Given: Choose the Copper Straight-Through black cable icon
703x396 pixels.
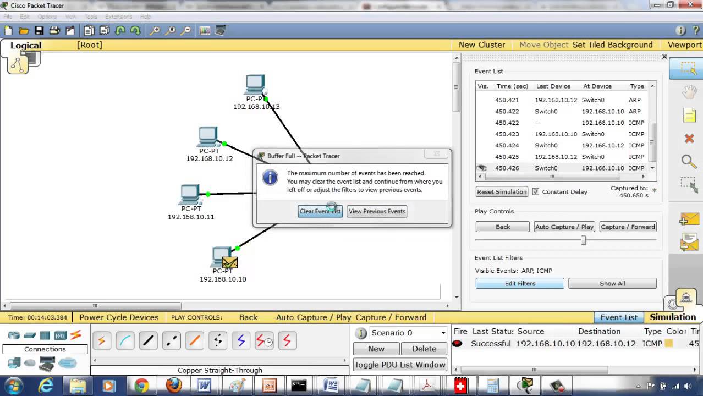Looking at the screenshot, I should 148,341.
